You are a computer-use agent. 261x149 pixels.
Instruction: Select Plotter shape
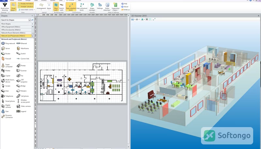tap(6, 71)
